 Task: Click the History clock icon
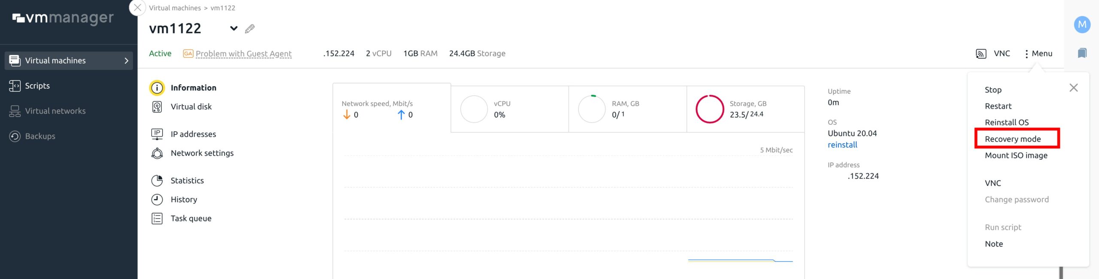157,200
